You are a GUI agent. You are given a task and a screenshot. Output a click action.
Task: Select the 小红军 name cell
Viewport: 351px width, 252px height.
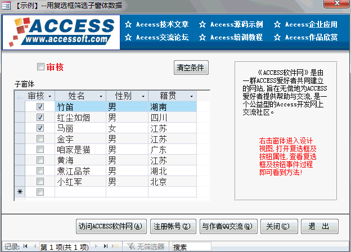[x=80, y=181]
